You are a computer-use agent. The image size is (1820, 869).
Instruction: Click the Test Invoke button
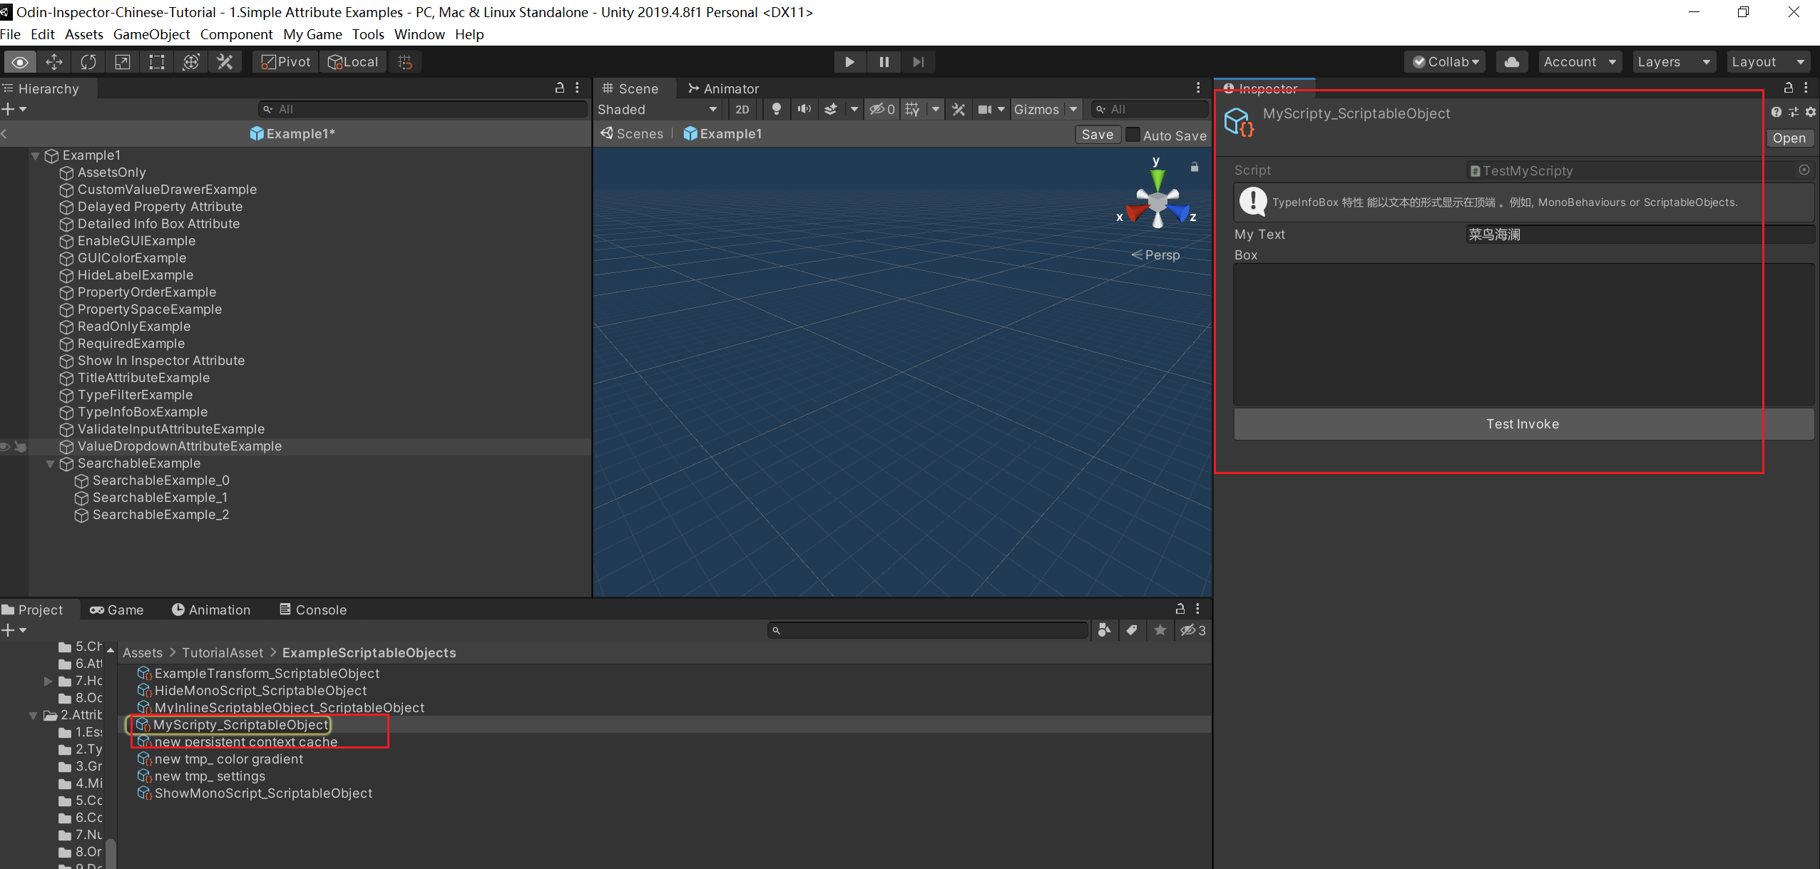coord(1523,424)
